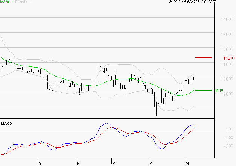Click the MACD 100 scale label

point(229,129)
